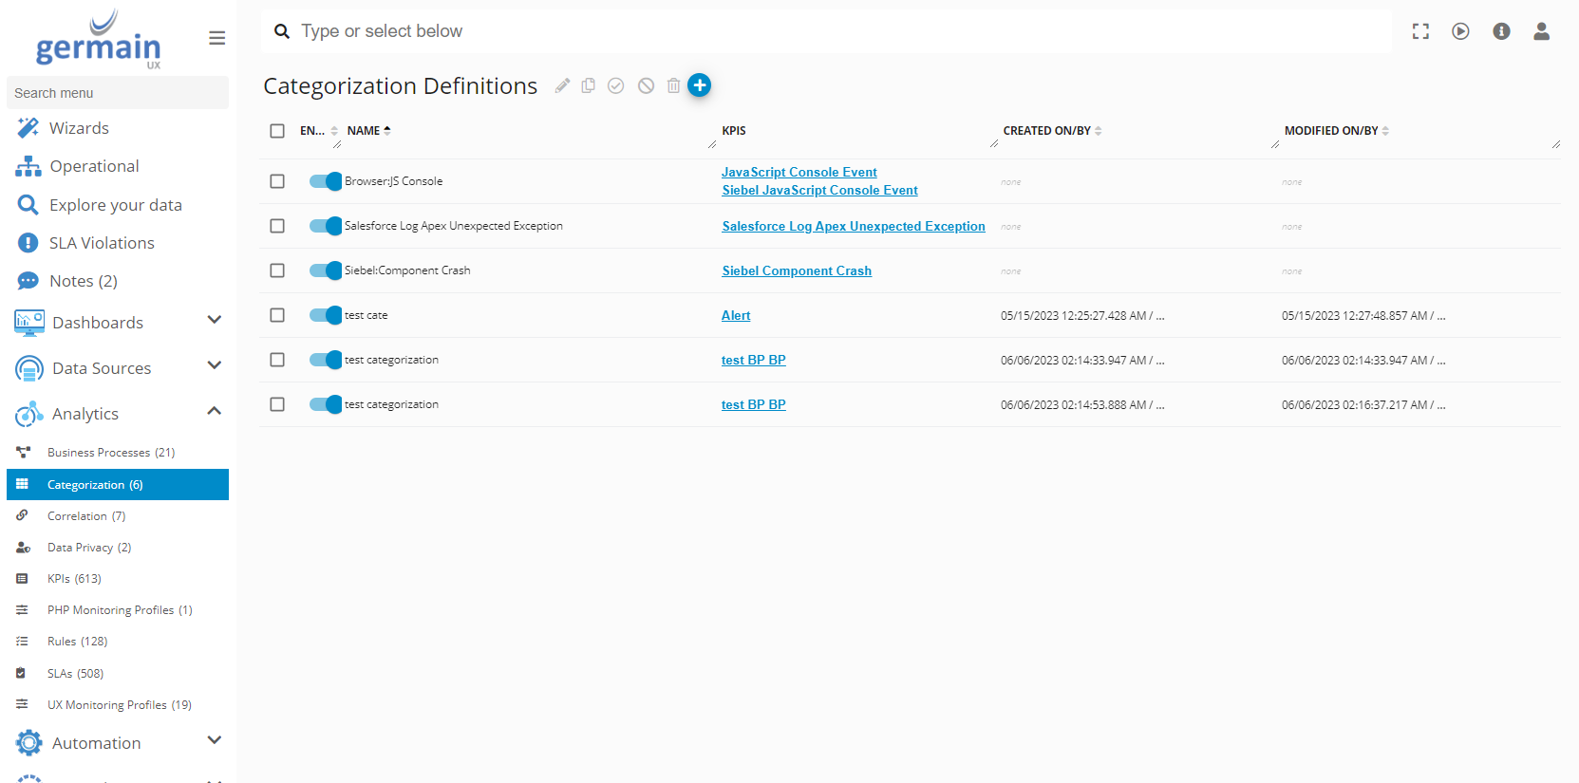Screen dimensions: 1579x783
Task: Open the Salesforce Log Apex Unexpected Exception link
Action: (853, 226)
